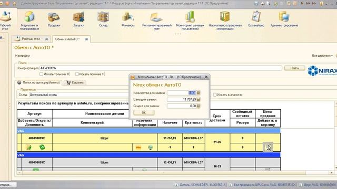Open the Рабочий стол section
Screen dimensions: 337x189
tap(5, 20)
